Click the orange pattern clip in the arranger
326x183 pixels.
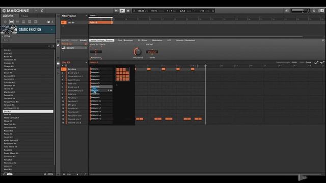click(101, 22)
